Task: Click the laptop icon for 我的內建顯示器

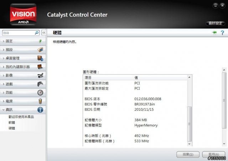Action: 40,67
